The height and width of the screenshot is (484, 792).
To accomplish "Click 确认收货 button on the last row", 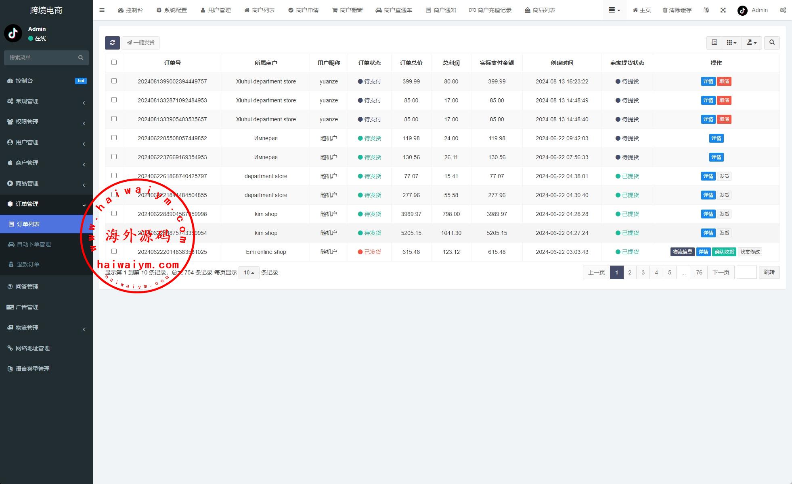I will pyautogui.click(x=724, y=252).
